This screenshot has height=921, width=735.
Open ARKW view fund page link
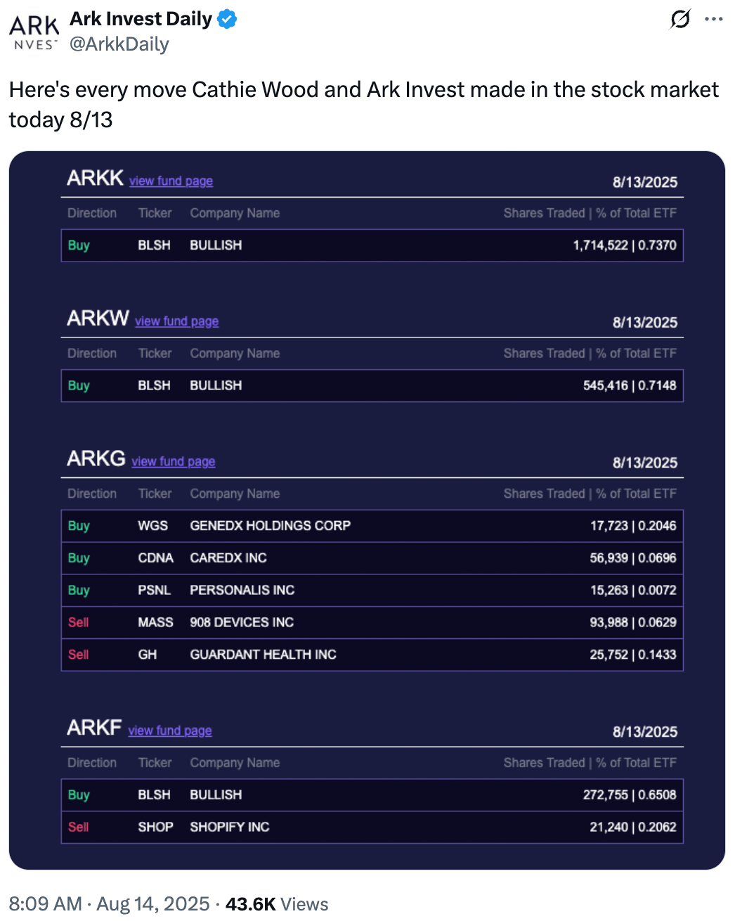tap(177, 321)
